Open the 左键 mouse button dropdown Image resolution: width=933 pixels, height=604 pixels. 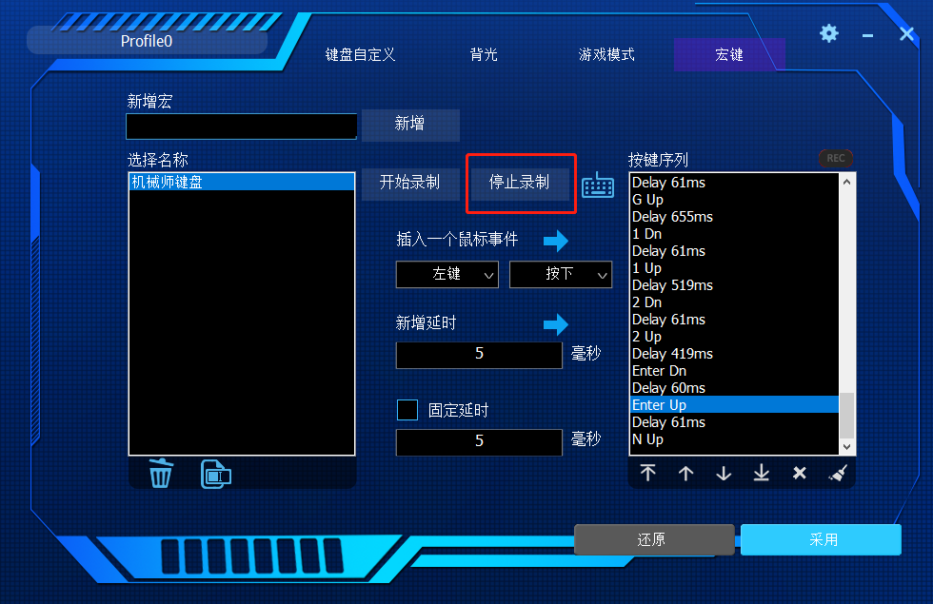[x=447, y=274]
